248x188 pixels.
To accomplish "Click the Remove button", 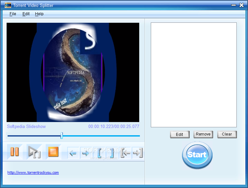I will [203, 134].
